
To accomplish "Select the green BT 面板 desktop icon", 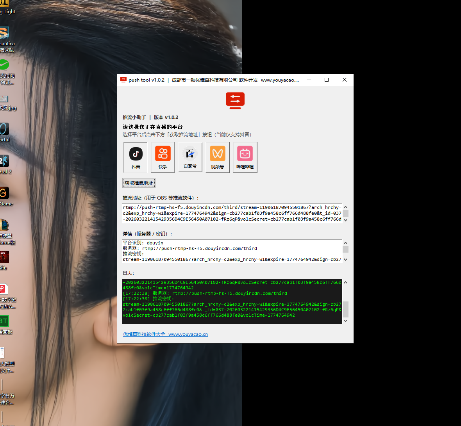I will (5, 324).
